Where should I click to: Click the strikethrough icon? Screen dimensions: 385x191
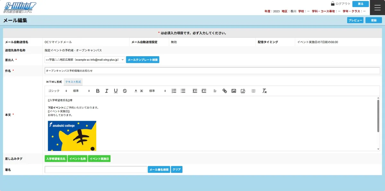pos(125,91)
